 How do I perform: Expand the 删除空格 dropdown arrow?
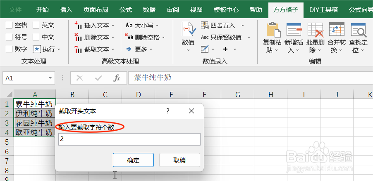point(163,37)
